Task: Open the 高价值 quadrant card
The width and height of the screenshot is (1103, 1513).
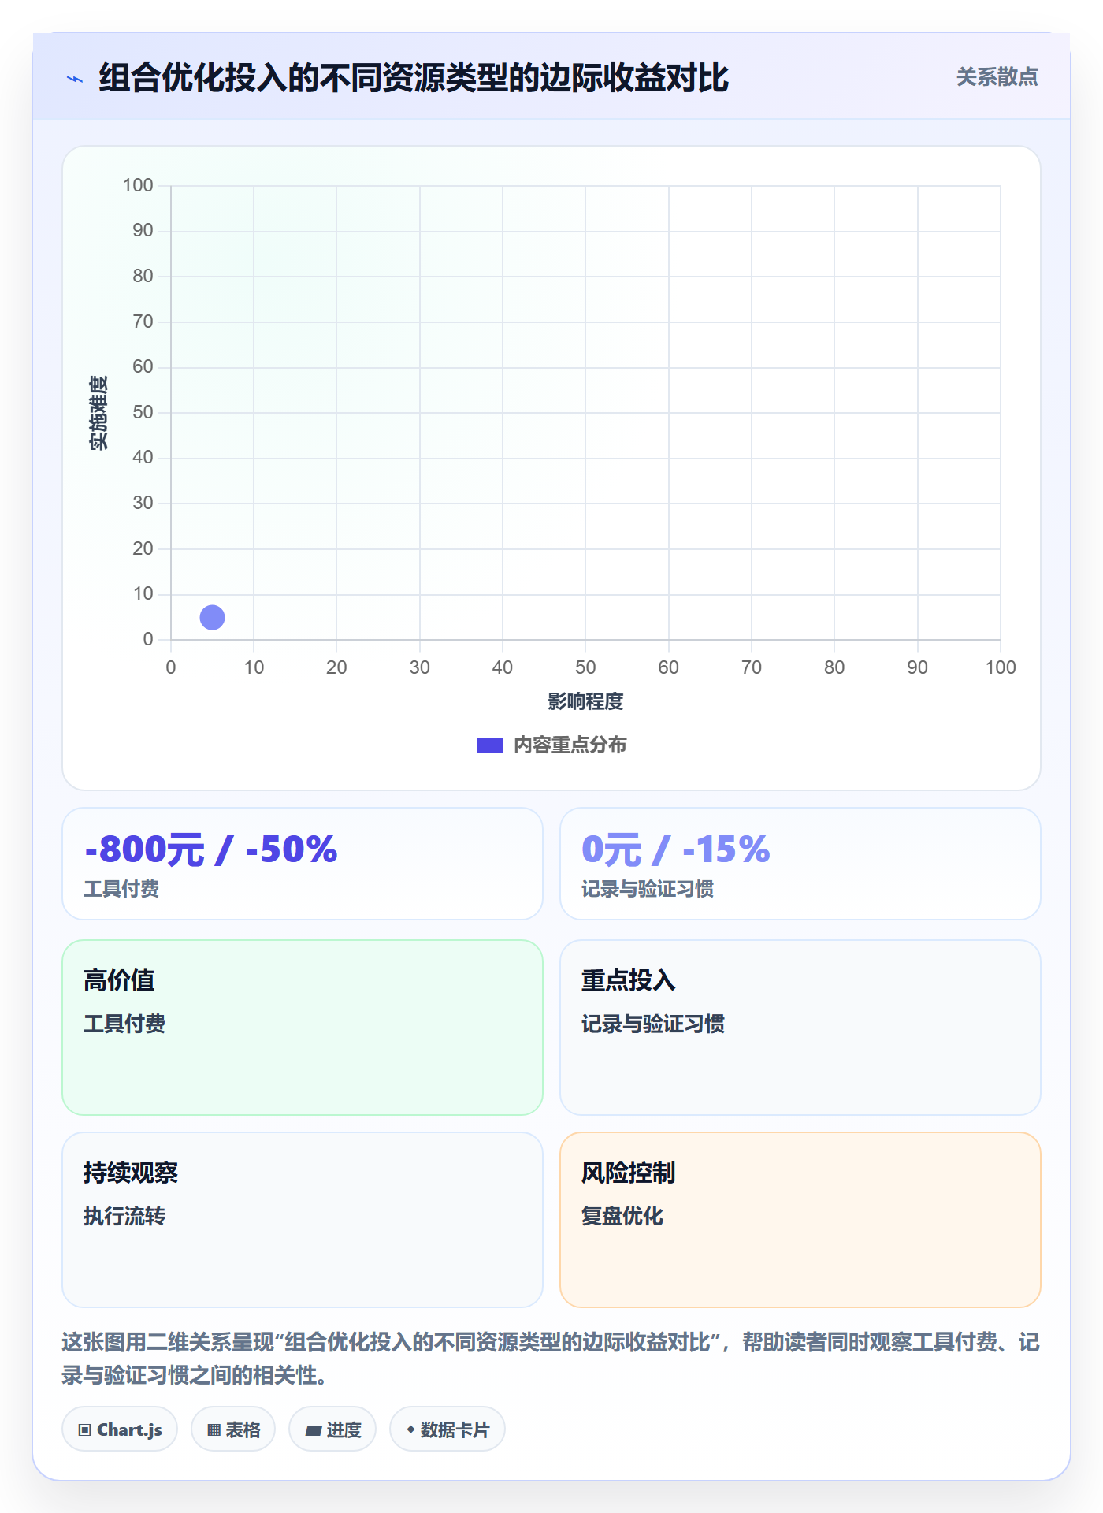Action: [x=303, y=1028]
